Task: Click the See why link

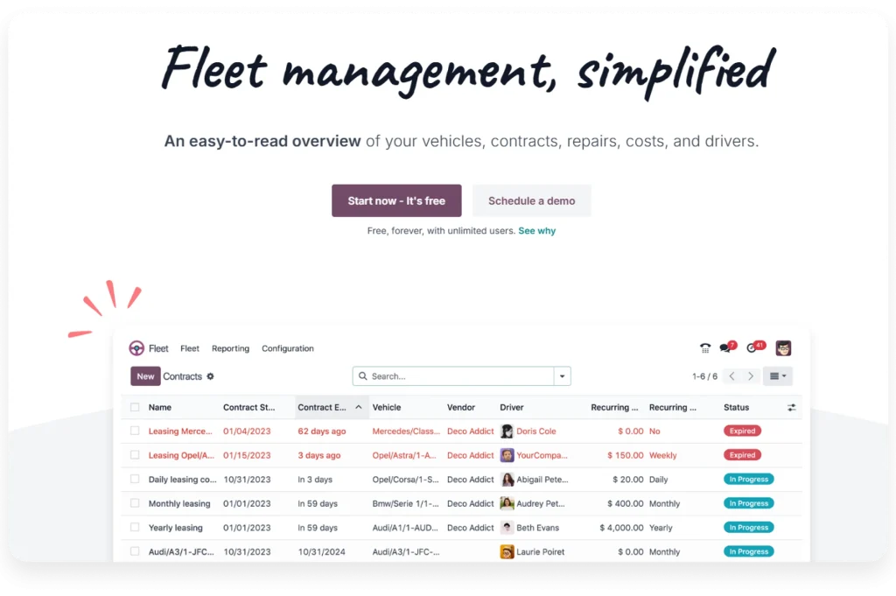Action: click(537, 230)
